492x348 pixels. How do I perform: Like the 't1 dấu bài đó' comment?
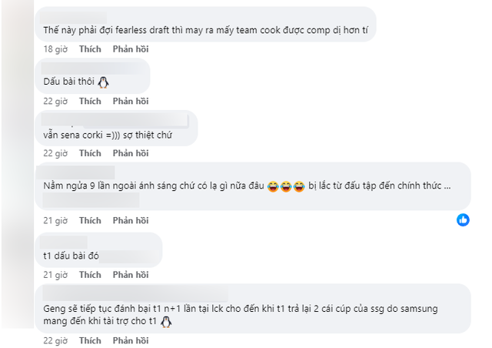tap(90, 274)
